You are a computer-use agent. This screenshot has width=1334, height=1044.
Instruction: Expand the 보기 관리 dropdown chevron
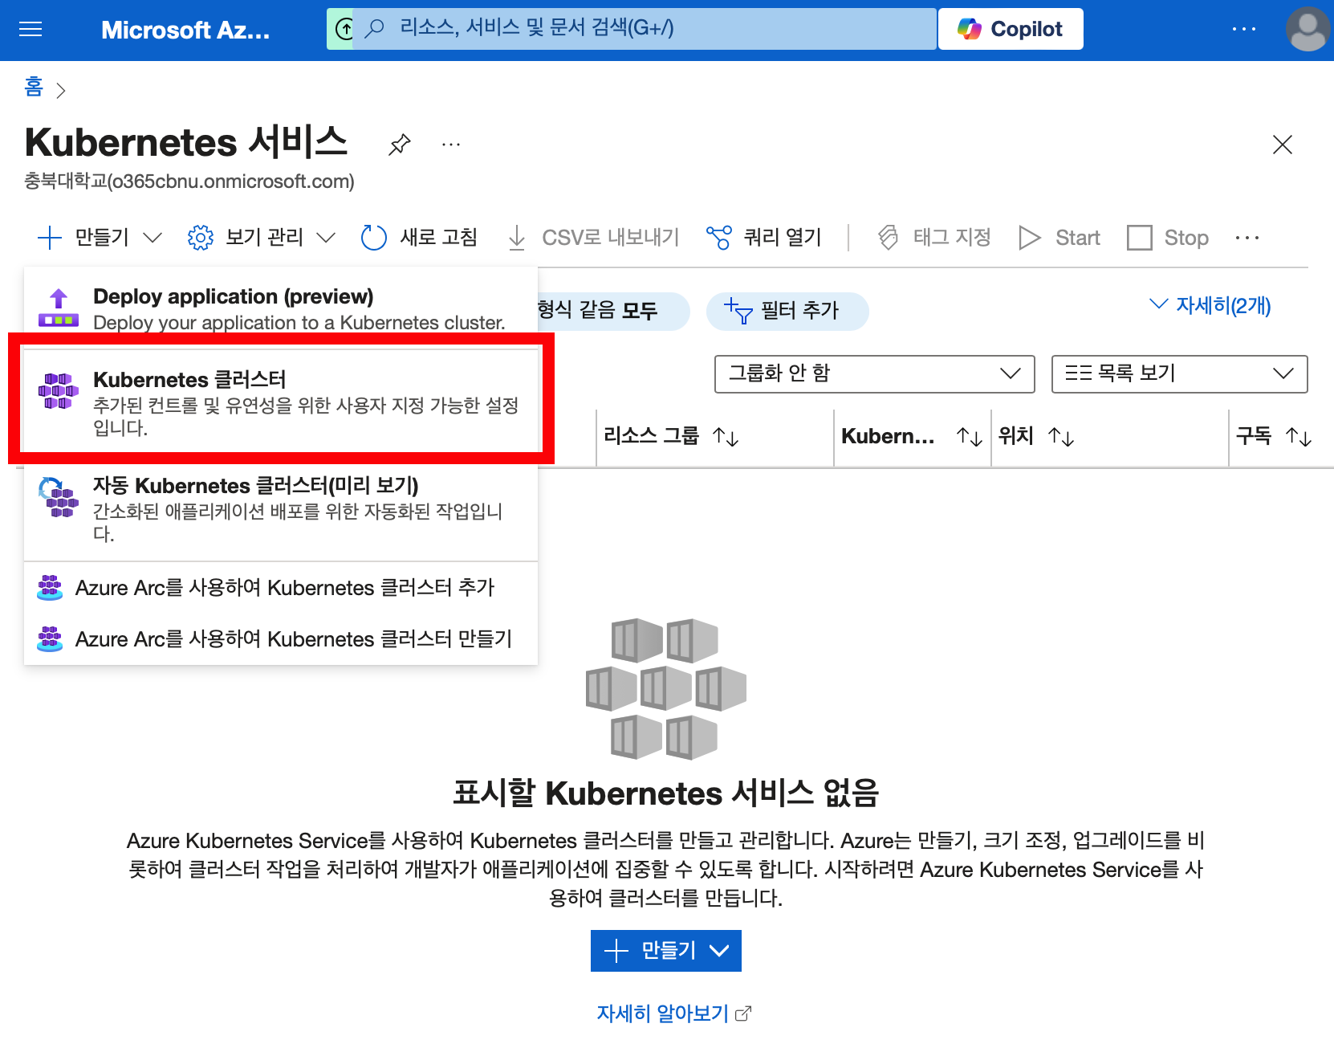coord(326,238)
